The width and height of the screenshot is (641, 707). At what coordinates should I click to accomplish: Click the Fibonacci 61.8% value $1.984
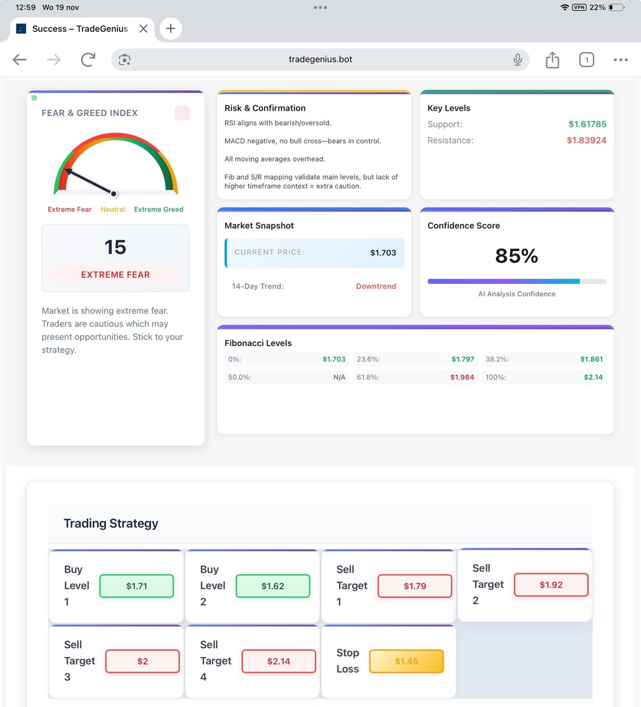pos(462,377)
